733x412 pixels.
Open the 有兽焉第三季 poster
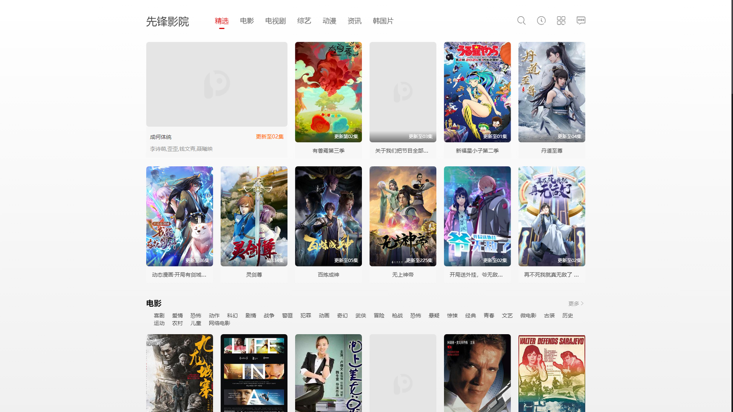[x=328, y=92]
